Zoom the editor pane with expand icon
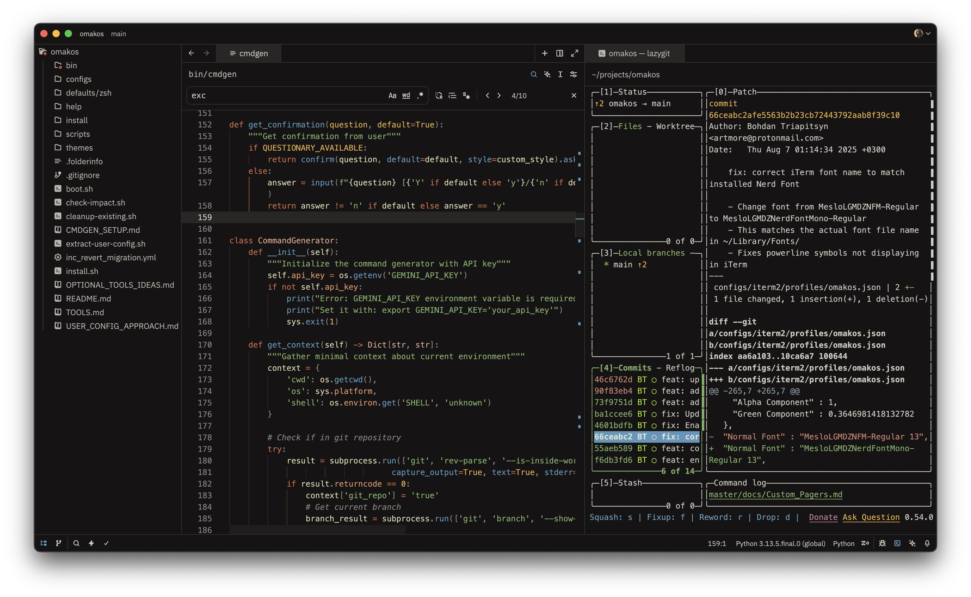This screenshot has height=597, width=971. [575, 53]
